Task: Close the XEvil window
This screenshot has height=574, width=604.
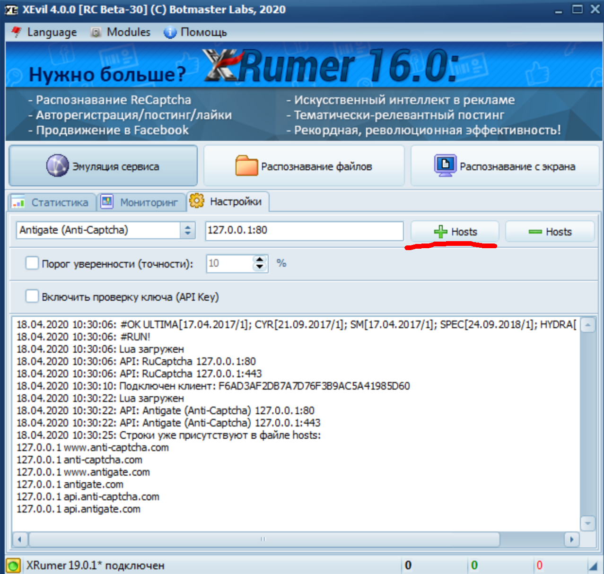Action: [595, 9]
